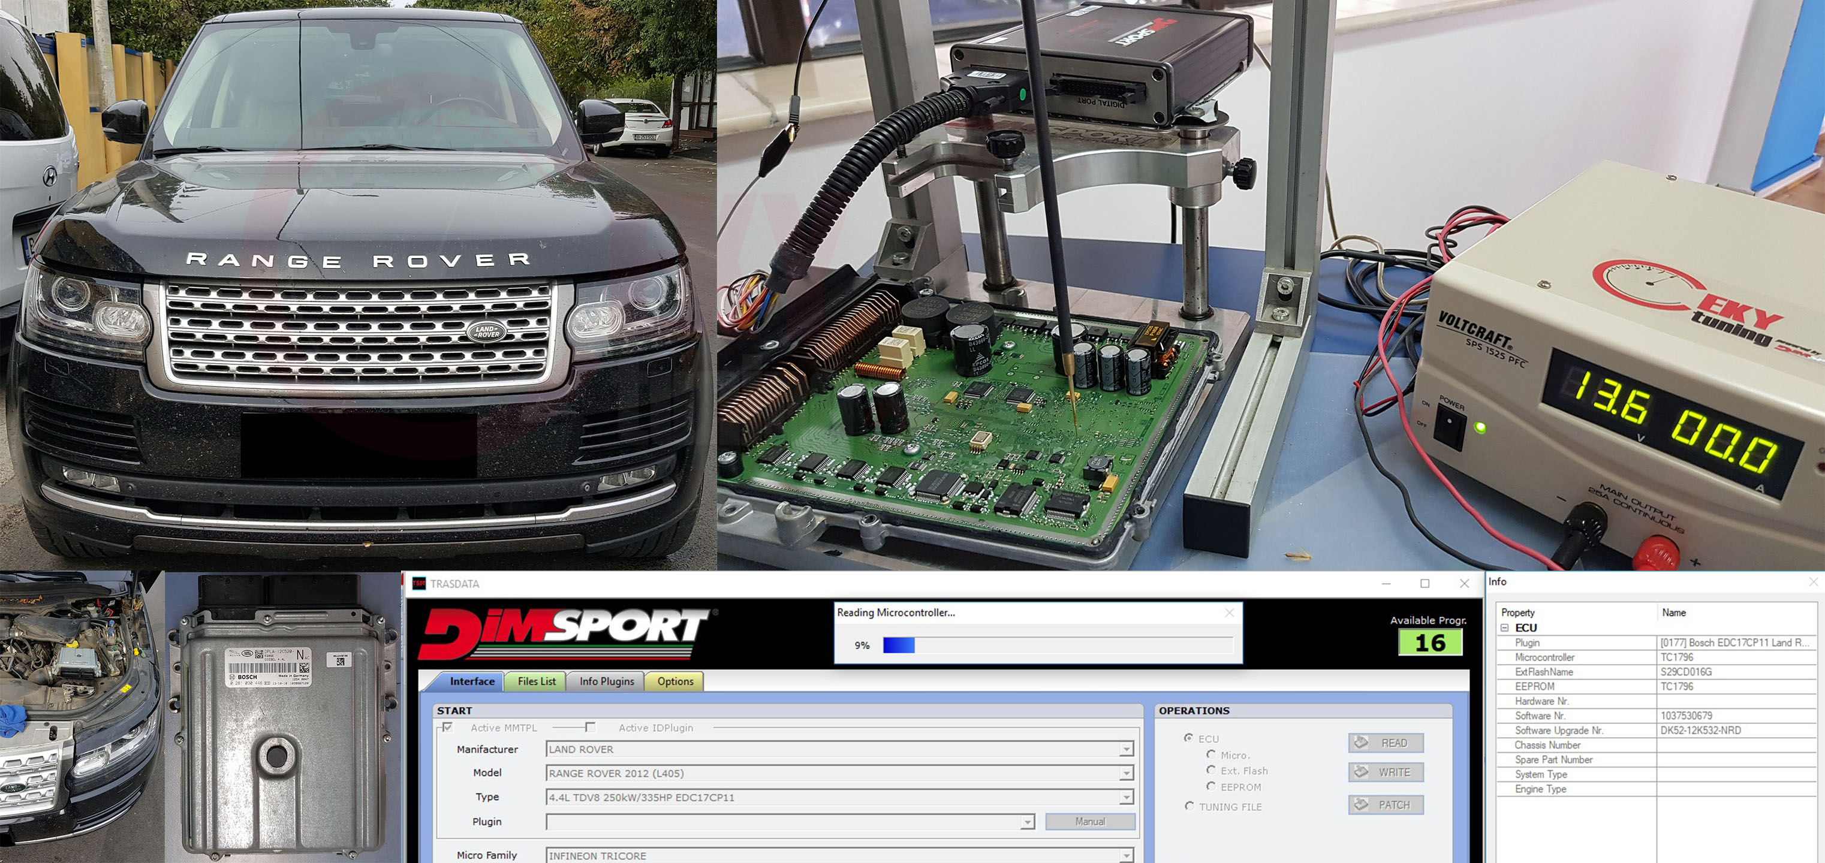Select the Spare Part Number row
Screen dimensions: 1825x863
pos(1657,760)
